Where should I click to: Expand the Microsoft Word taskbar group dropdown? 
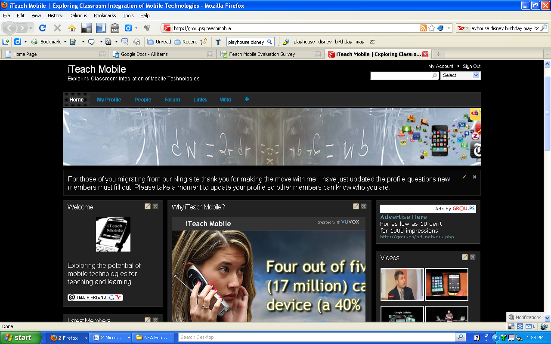point(128,338)
